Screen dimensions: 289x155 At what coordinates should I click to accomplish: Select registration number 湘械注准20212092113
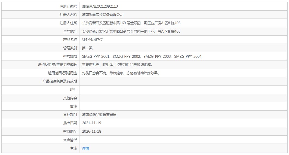[x=100, y=6]
